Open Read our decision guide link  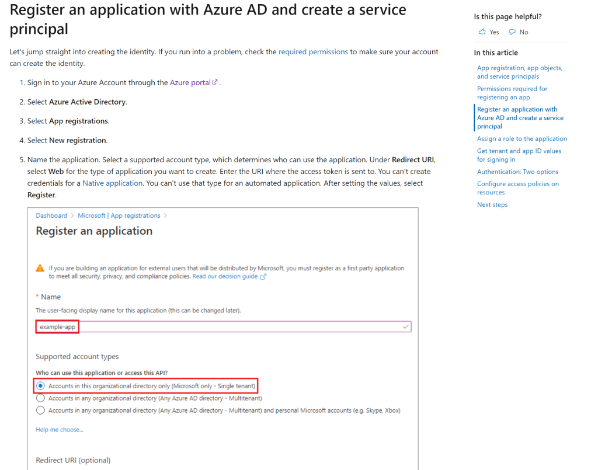[x=225, y=277]
